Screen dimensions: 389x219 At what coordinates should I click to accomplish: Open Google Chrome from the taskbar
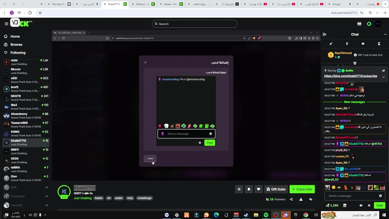(306, 215)
